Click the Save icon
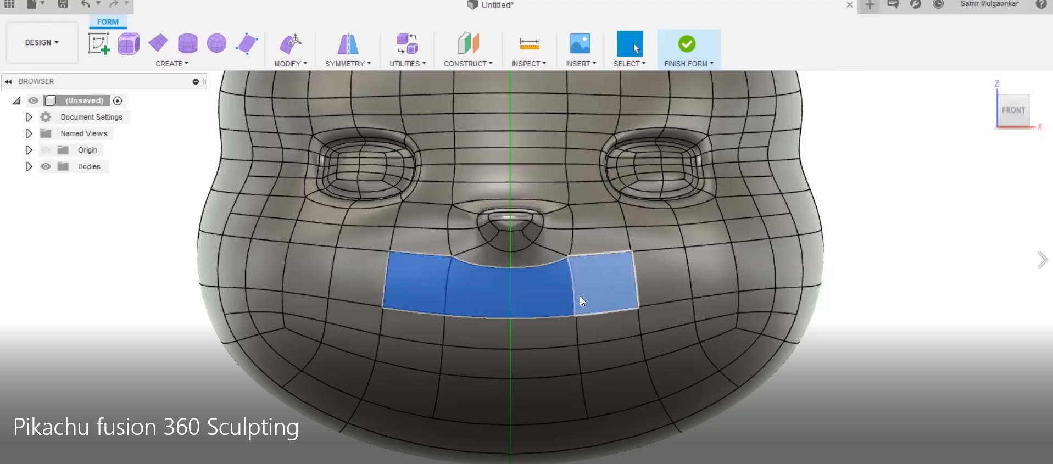Image resolution: width=1053 pixels, height=464 pixels. (x=63, y=4)
